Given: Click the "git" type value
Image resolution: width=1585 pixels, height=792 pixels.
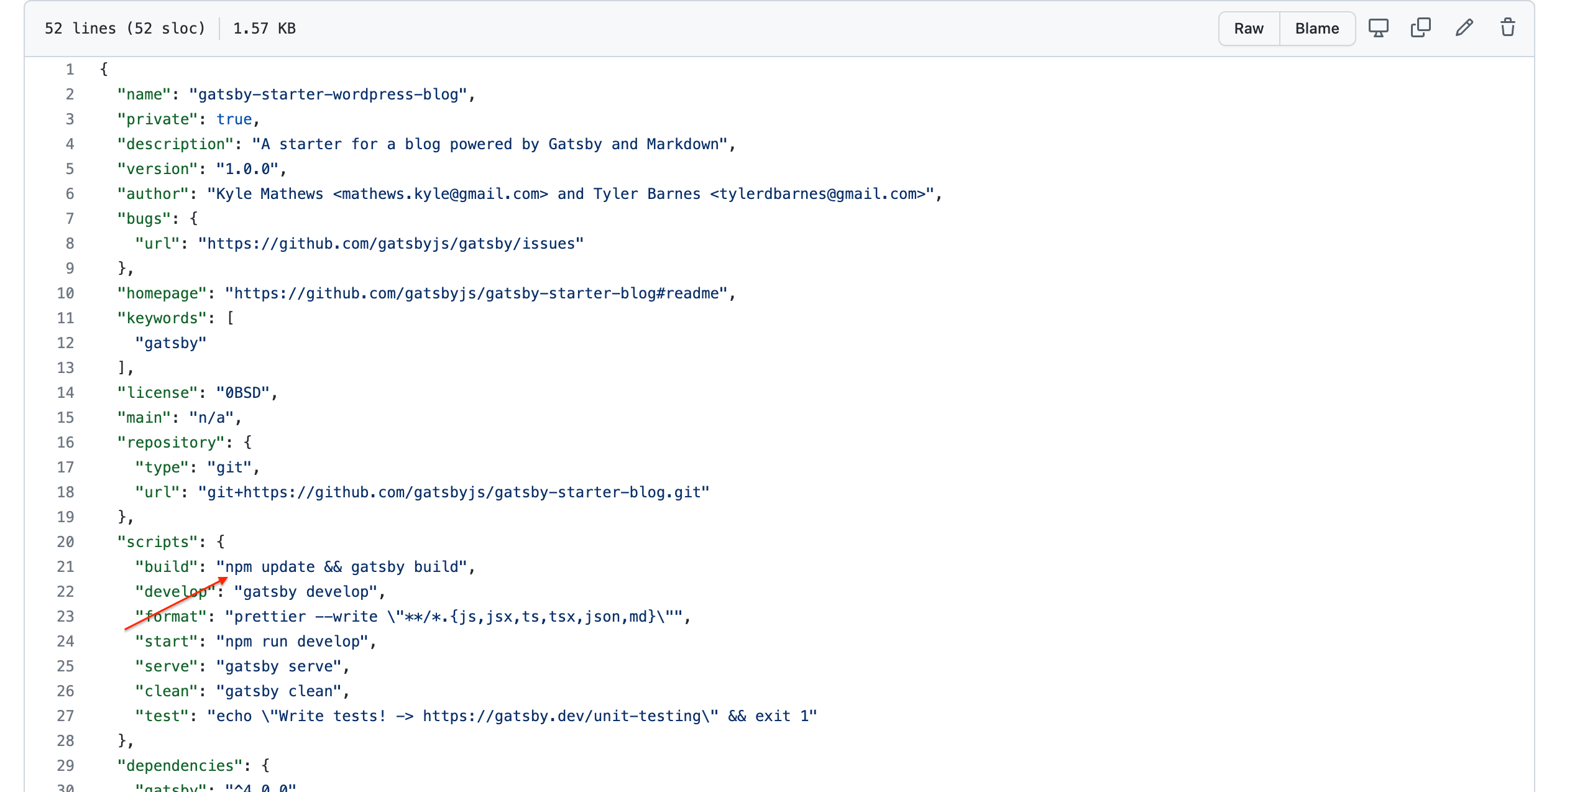Looking at the screenshot, I should (x=229, y=467).
